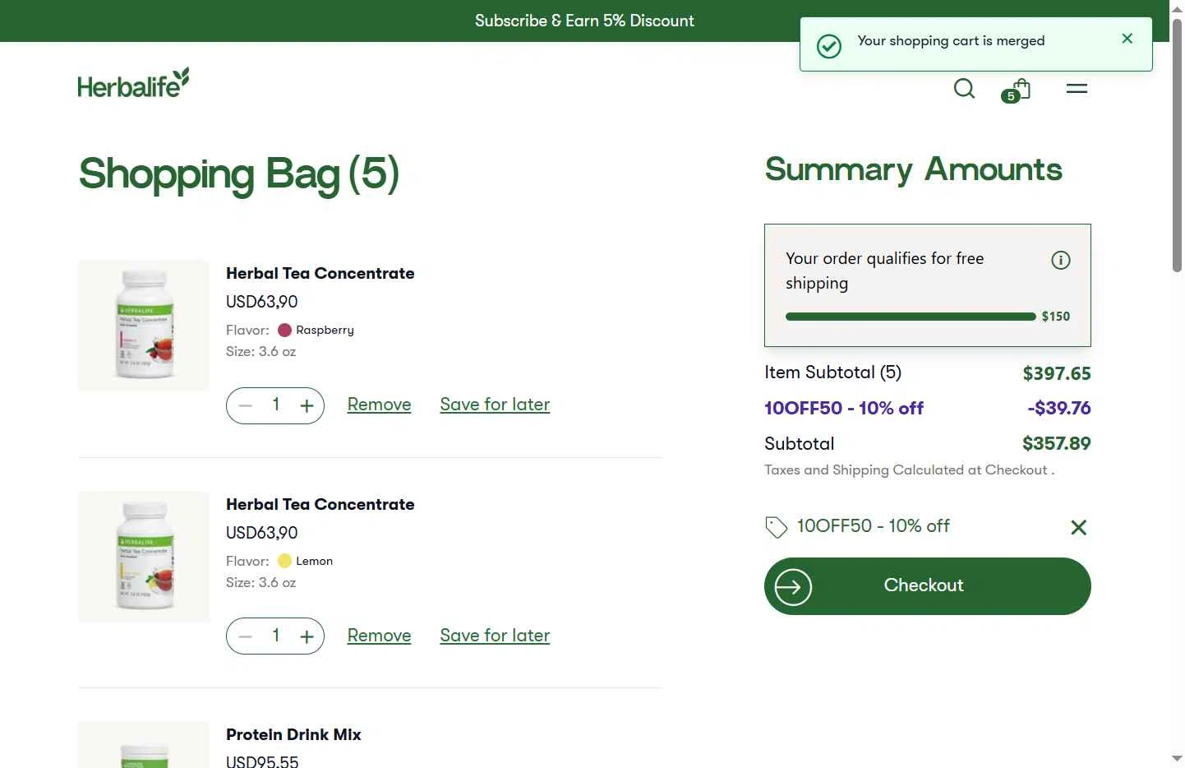Open the Lemon Herbal Tea Concentrate title
1185x768 pixels.
320,504
